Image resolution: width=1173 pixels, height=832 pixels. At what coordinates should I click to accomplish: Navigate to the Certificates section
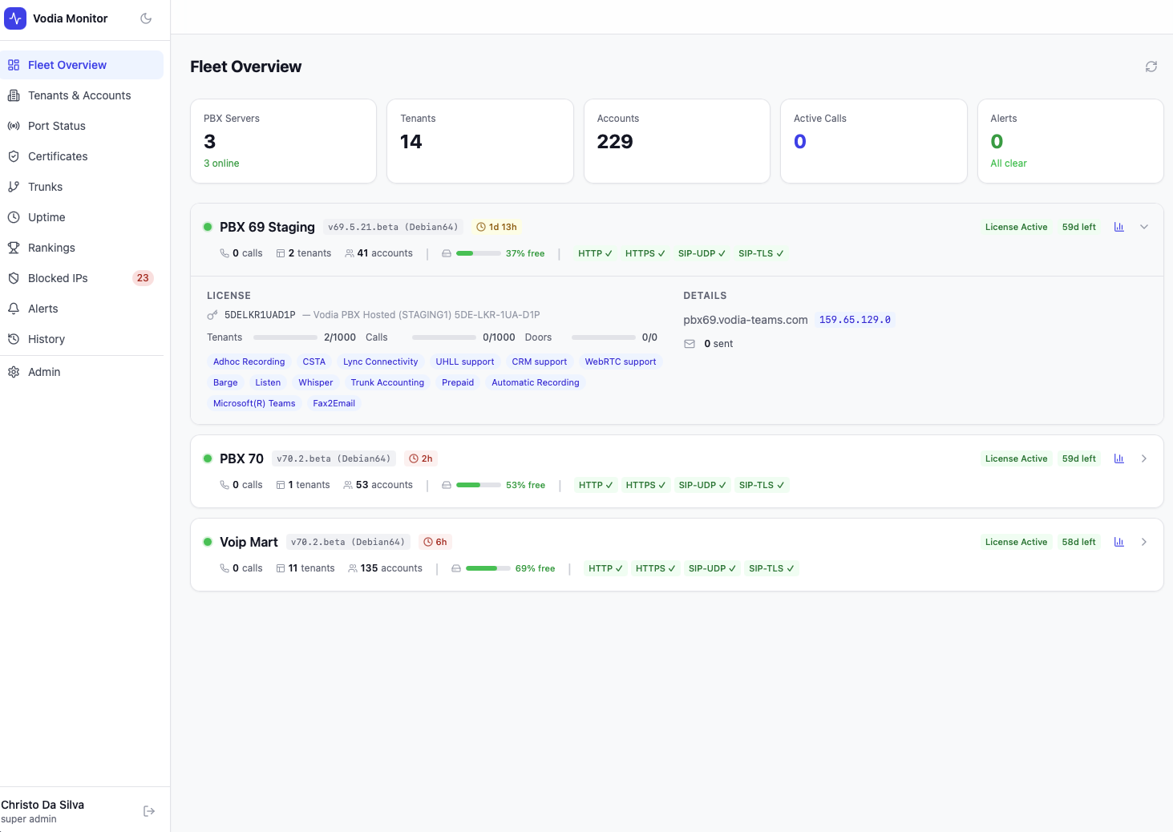pos(58,156)
